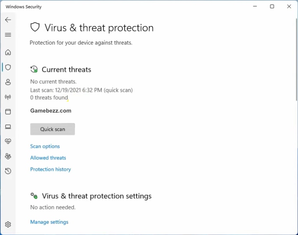This screenshot has height=235, width=298.
Task: Open Firewall & network protection icon
Action: point(8,97)
